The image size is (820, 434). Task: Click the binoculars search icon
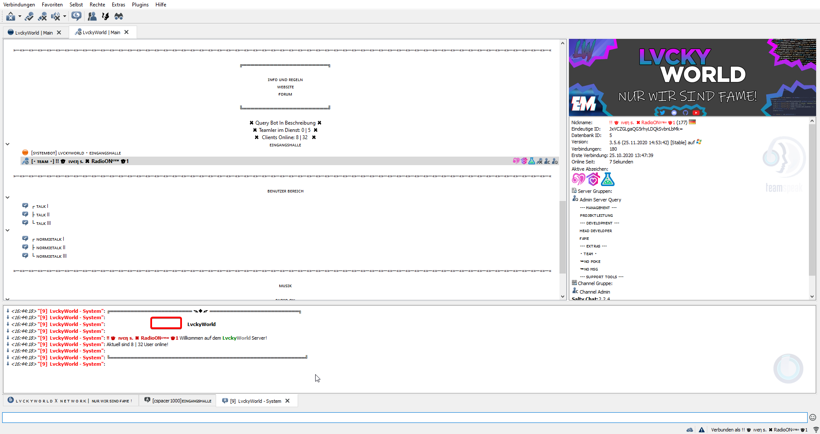point(119,16)
